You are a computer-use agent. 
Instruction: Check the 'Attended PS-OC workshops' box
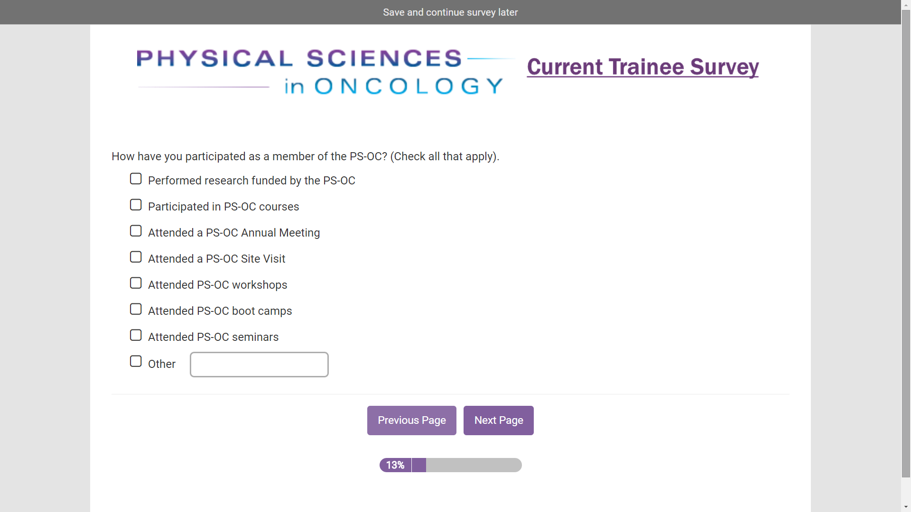(136, 283)
